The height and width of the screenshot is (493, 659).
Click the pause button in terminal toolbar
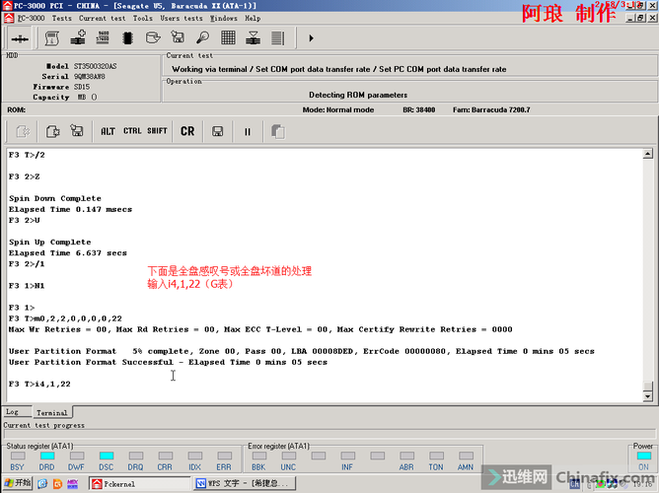coord(247,132)
